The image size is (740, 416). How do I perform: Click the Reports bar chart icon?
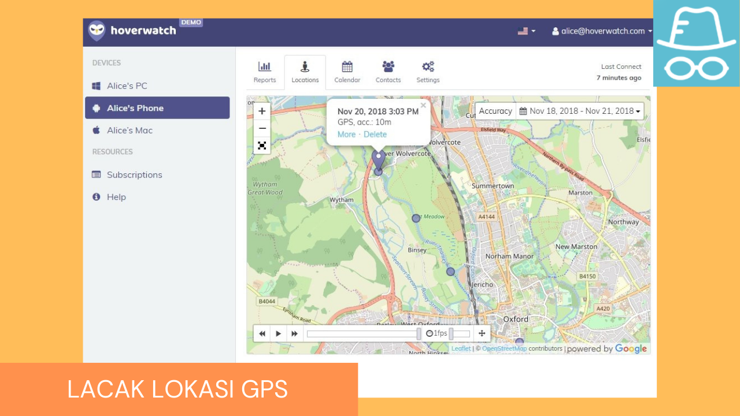[x=265, y=66]
